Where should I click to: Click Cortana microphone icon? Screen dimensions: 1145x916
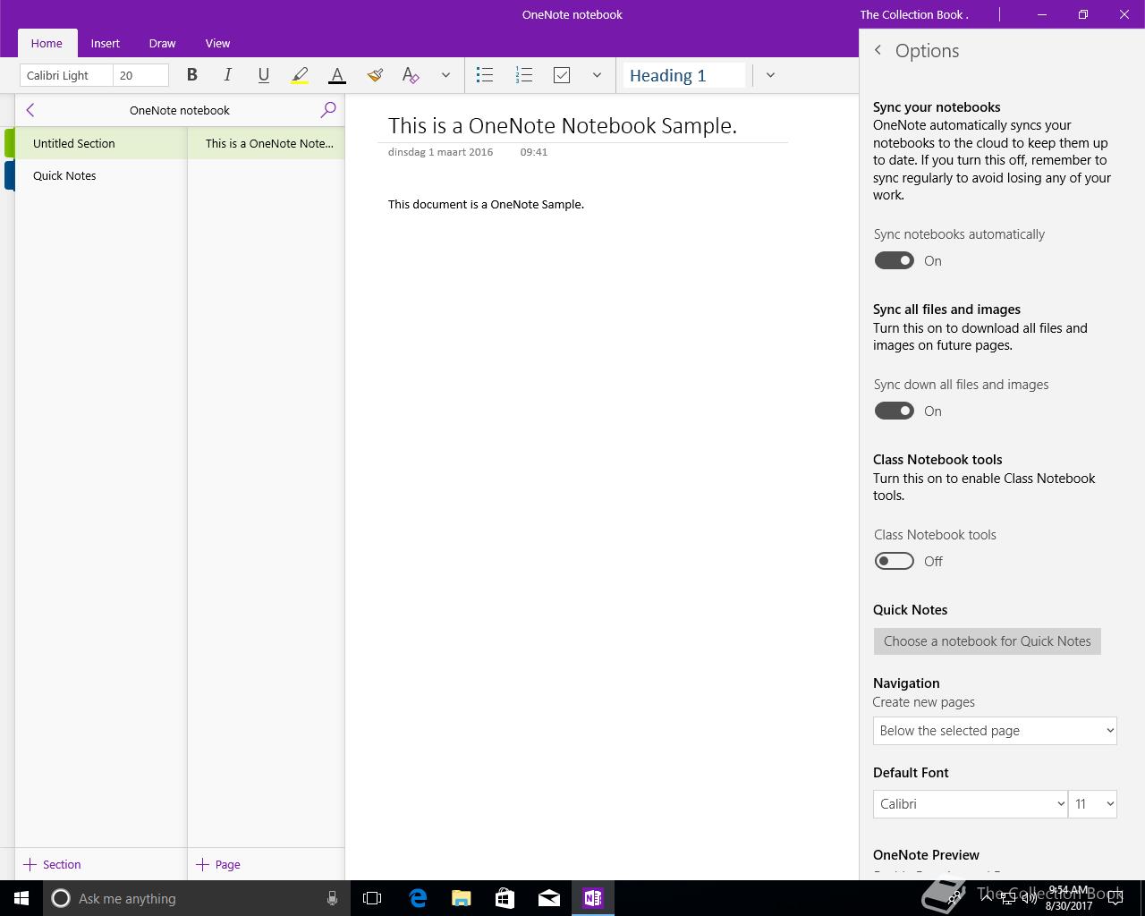point(332,898)
